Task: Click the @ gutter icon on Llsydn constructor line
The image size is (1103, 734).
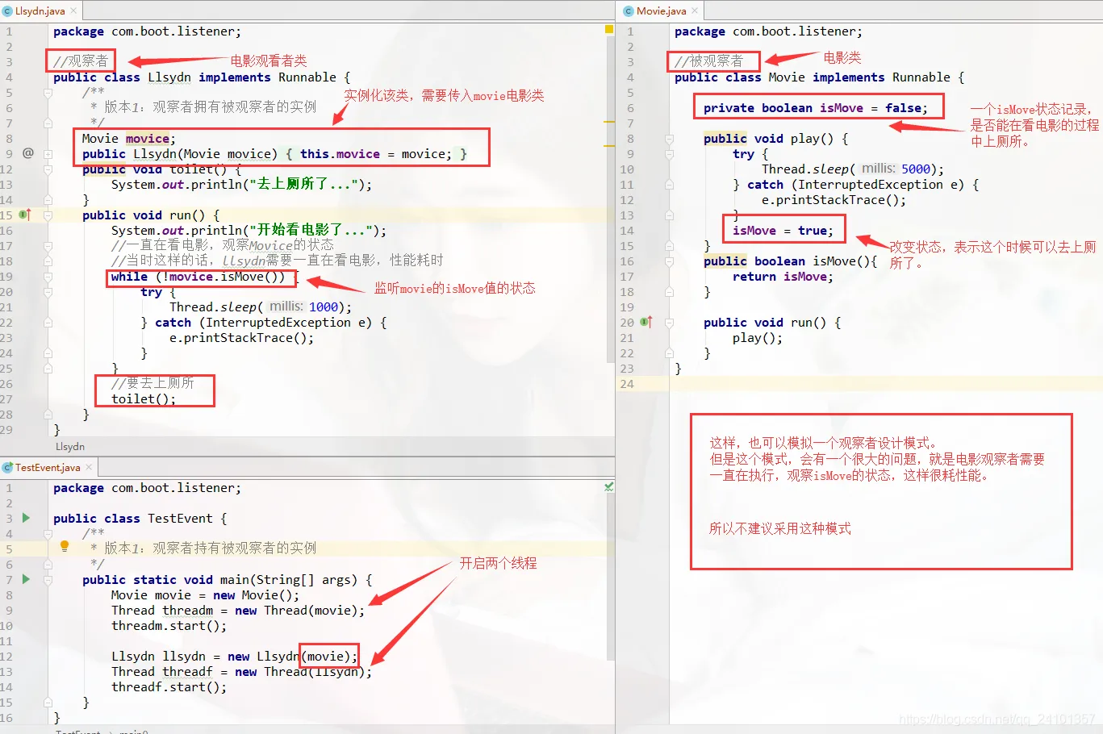Action: click(27, 152)
